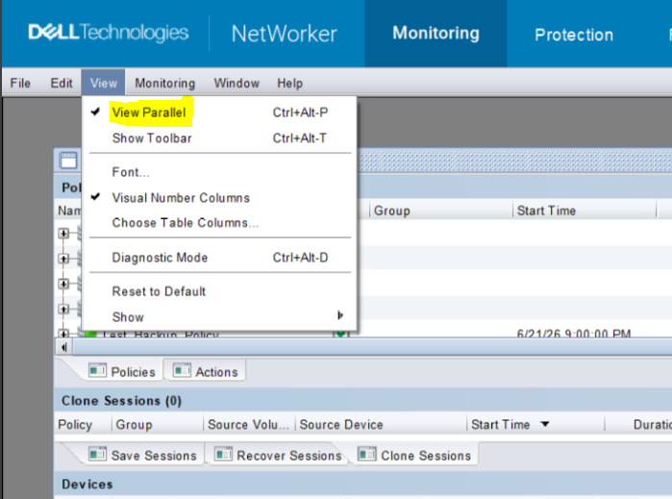The height and width of the screenshot is (499, 672).
Task: Open the File menu
Action: click(20, 83)
